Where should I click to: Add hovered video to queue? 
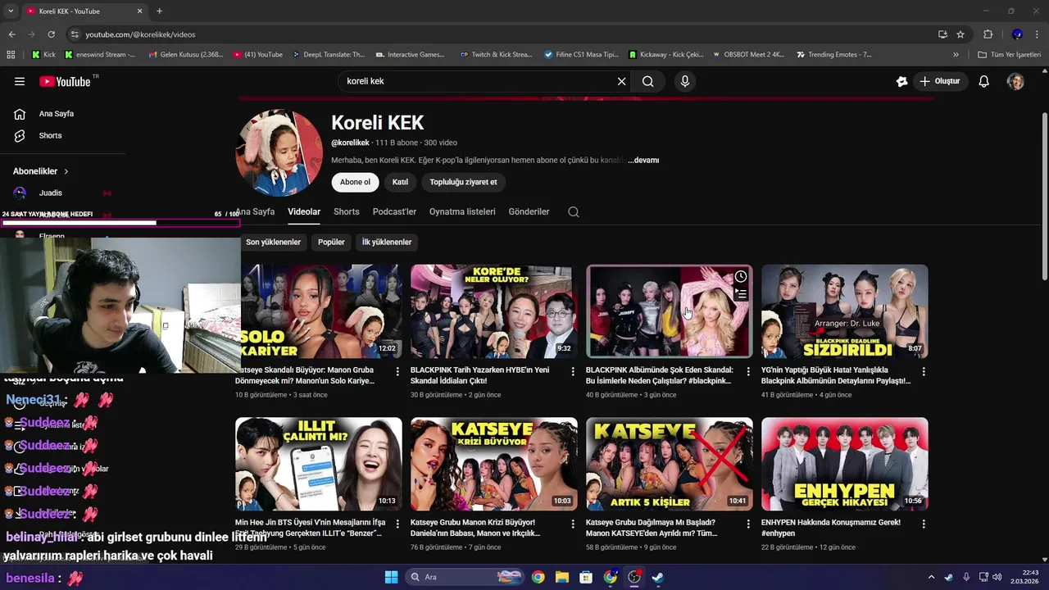click(741, 293)
